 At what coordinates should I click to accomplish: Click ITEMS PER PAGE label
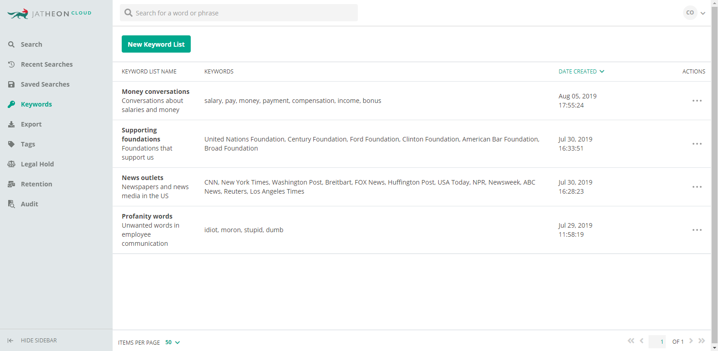139,343
